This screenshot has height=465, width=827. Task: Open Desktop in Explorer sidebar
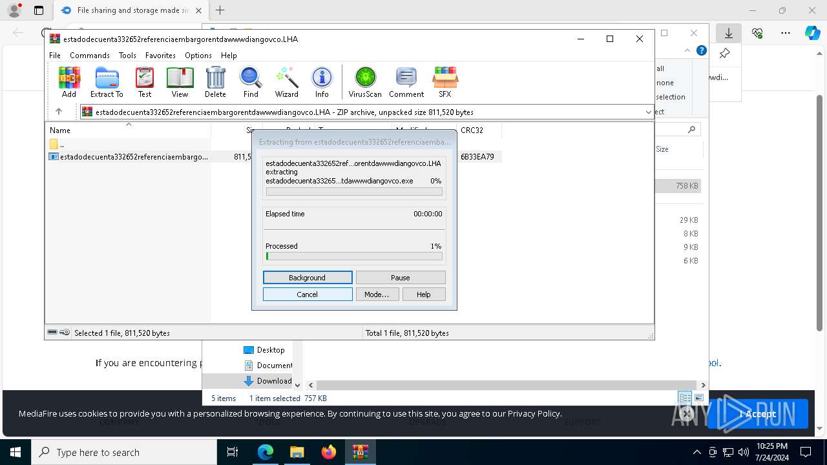click(x=264, y=350)
